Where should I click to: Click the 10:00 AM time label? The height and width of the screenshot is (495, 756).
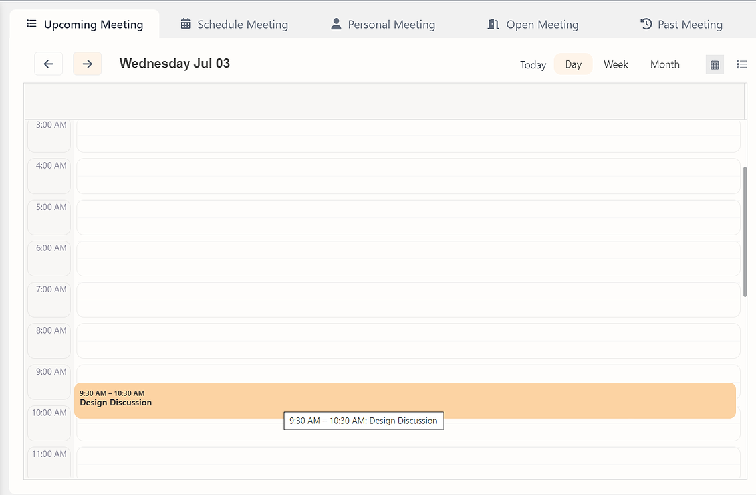(49, 413)
